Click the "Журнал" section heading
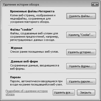The height and width of the screenshot is (101, 101). click(x=16, y=48)
